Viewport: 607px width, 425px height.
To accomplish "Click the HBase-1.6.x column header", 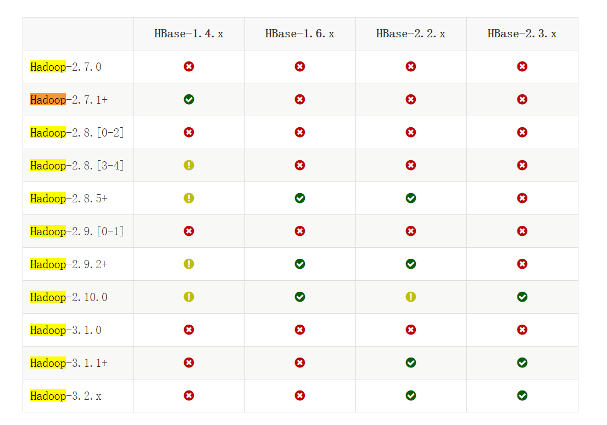I will pos(300,34).
